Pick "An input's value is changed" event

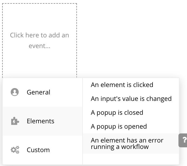tap(131, 99)
